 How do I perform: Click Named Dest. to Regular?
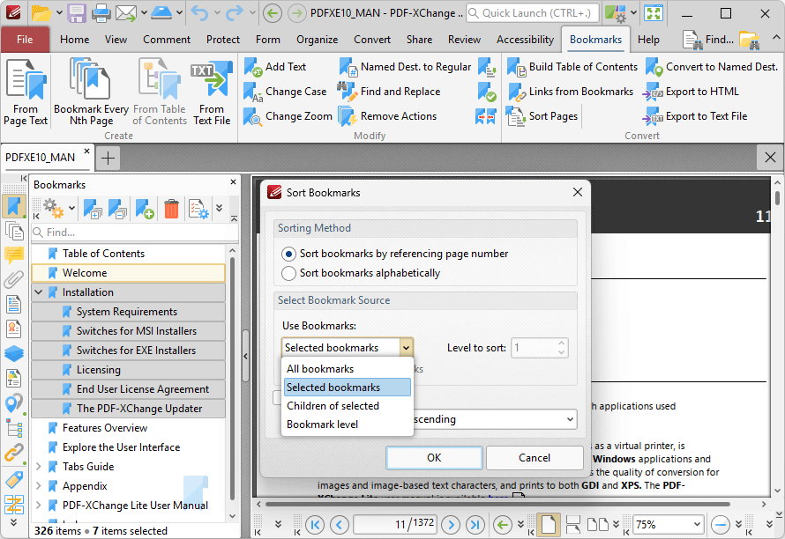tap(405, 67)
